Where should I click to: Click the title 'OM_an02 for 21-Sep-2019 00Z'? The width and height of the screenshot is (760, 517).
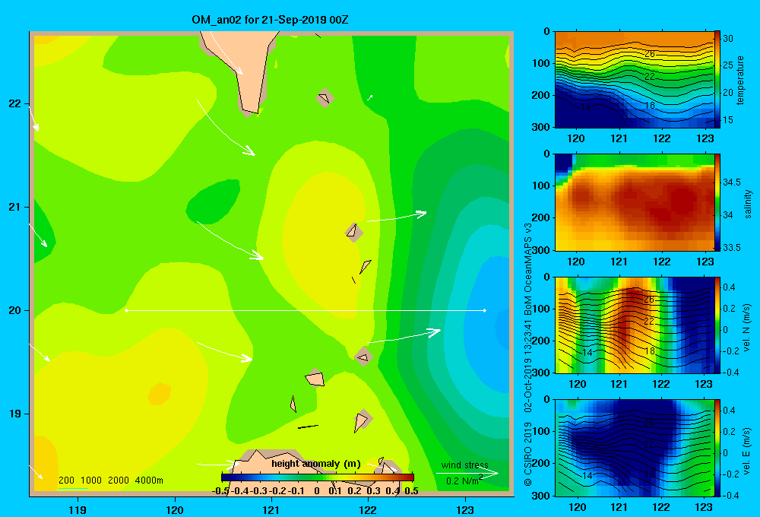(270, 20)
